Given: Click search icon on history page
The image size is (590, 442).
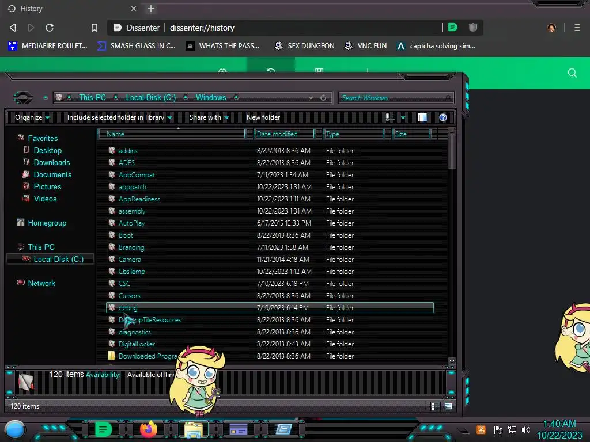Looking at the screenshot, I should [x=572, y=73].
